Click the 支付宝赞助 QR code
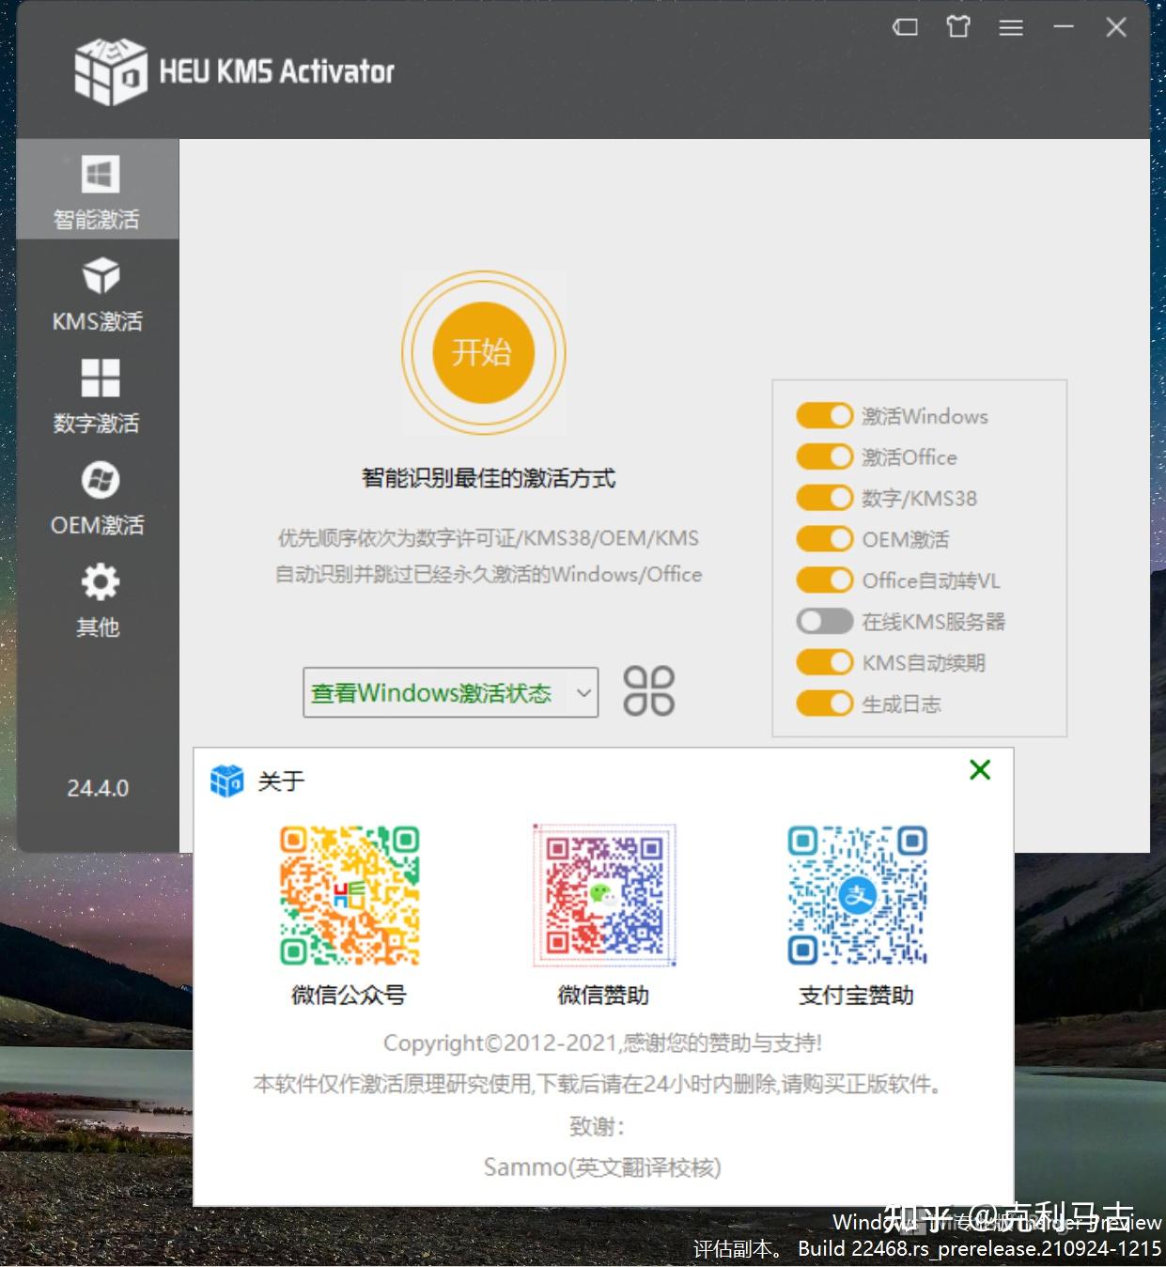Image resolution: width=1166 pixels, height=1267 pixels. [x=858, y=895]
